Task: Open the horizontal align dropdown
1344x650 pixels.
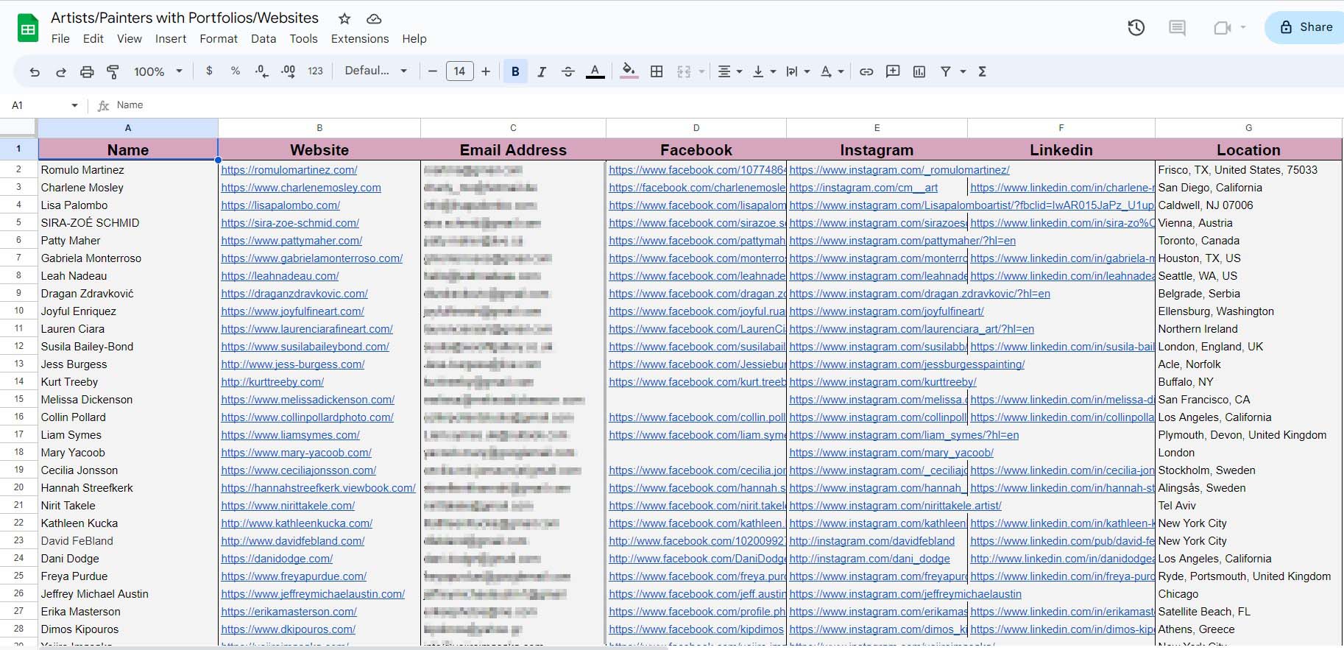Action: [729, 71]
